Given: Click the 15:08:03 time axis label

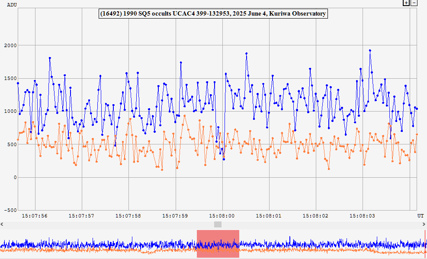Looking at the screenshot, I should pyautogui.click(x=362, y=215).
